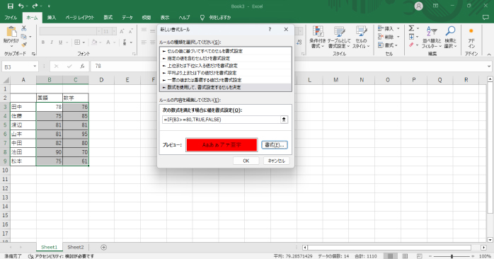Click the Fill Color bucket icon
Image resolution: width=494 pixels, height=259 pixels.
pyautogui.click(x=94, y=42)
